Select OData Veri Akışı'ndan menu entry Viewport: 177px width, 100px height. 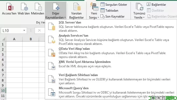[111, 53]
